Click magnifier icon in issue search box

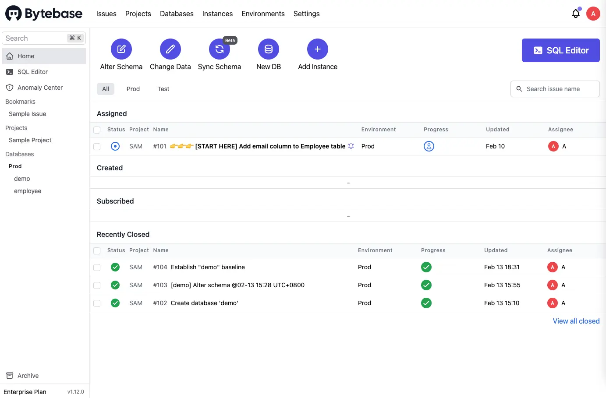(519, 89)
